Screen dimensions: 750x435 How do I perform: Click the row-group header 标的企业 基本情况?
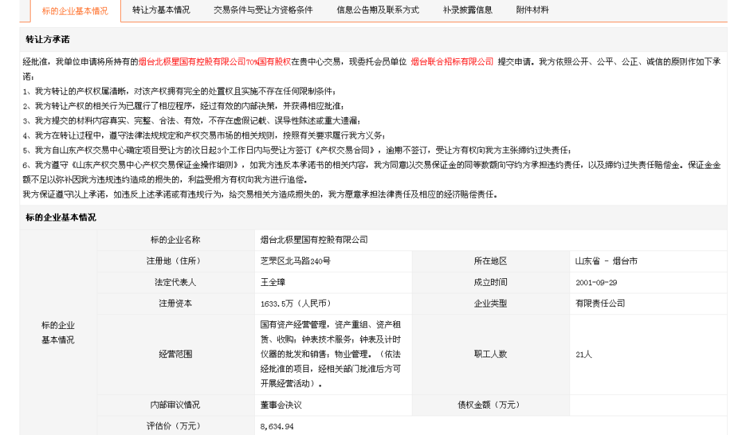point(58,333)
